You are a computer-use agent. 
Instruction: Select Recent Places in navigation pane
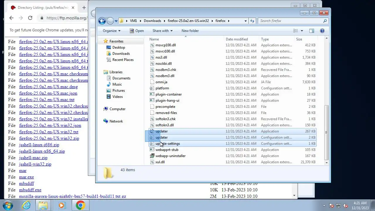click(123, 60)
